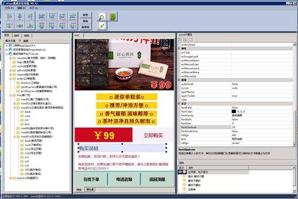Image resolution: width=298 pixels, height=199 pixels.
Task: Click the align top edges toolbar icon
Action: pyautogui.click(x=10, y=25)
